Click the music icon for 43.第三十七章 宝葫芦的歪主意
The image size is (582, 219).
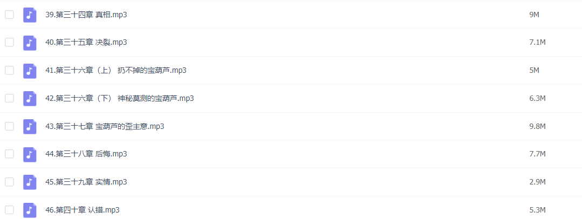click(x=30, y=127)
